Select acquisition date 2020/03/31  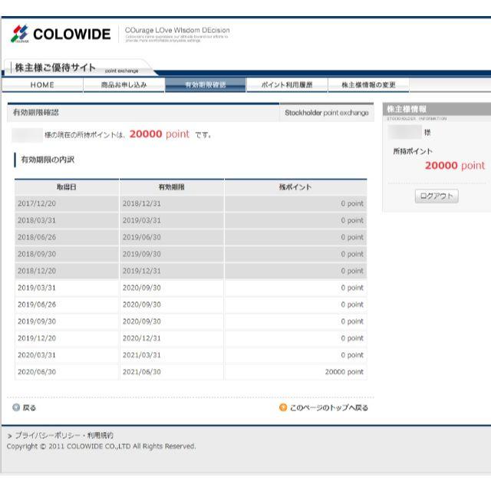37,355
